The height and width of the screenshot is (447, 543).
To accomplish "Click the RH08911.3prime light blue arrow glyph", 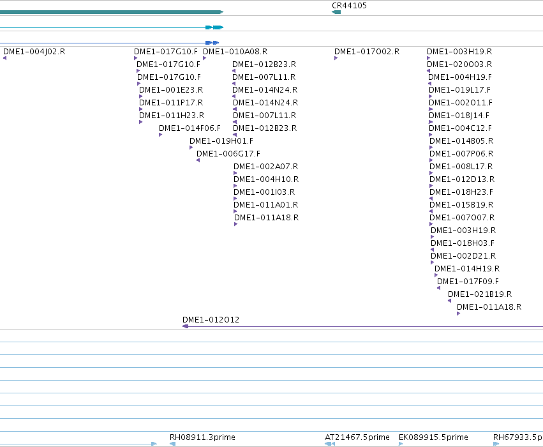I will click(x=172, y=444).
